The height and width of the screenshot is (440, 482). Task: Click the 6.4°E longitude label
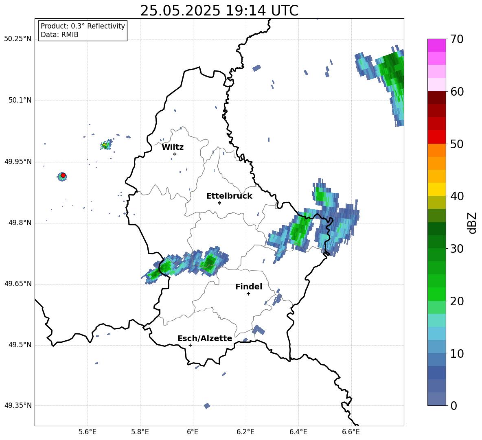tap(298, 432)
